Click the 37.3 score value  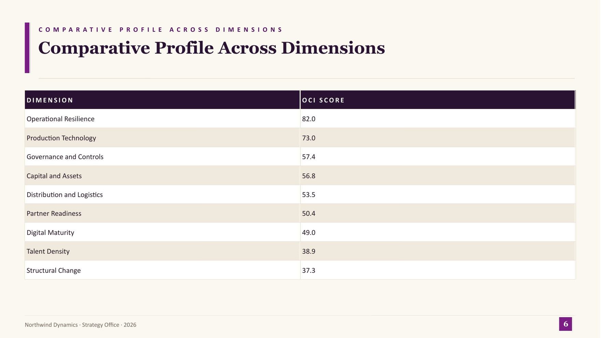(309, 270)
